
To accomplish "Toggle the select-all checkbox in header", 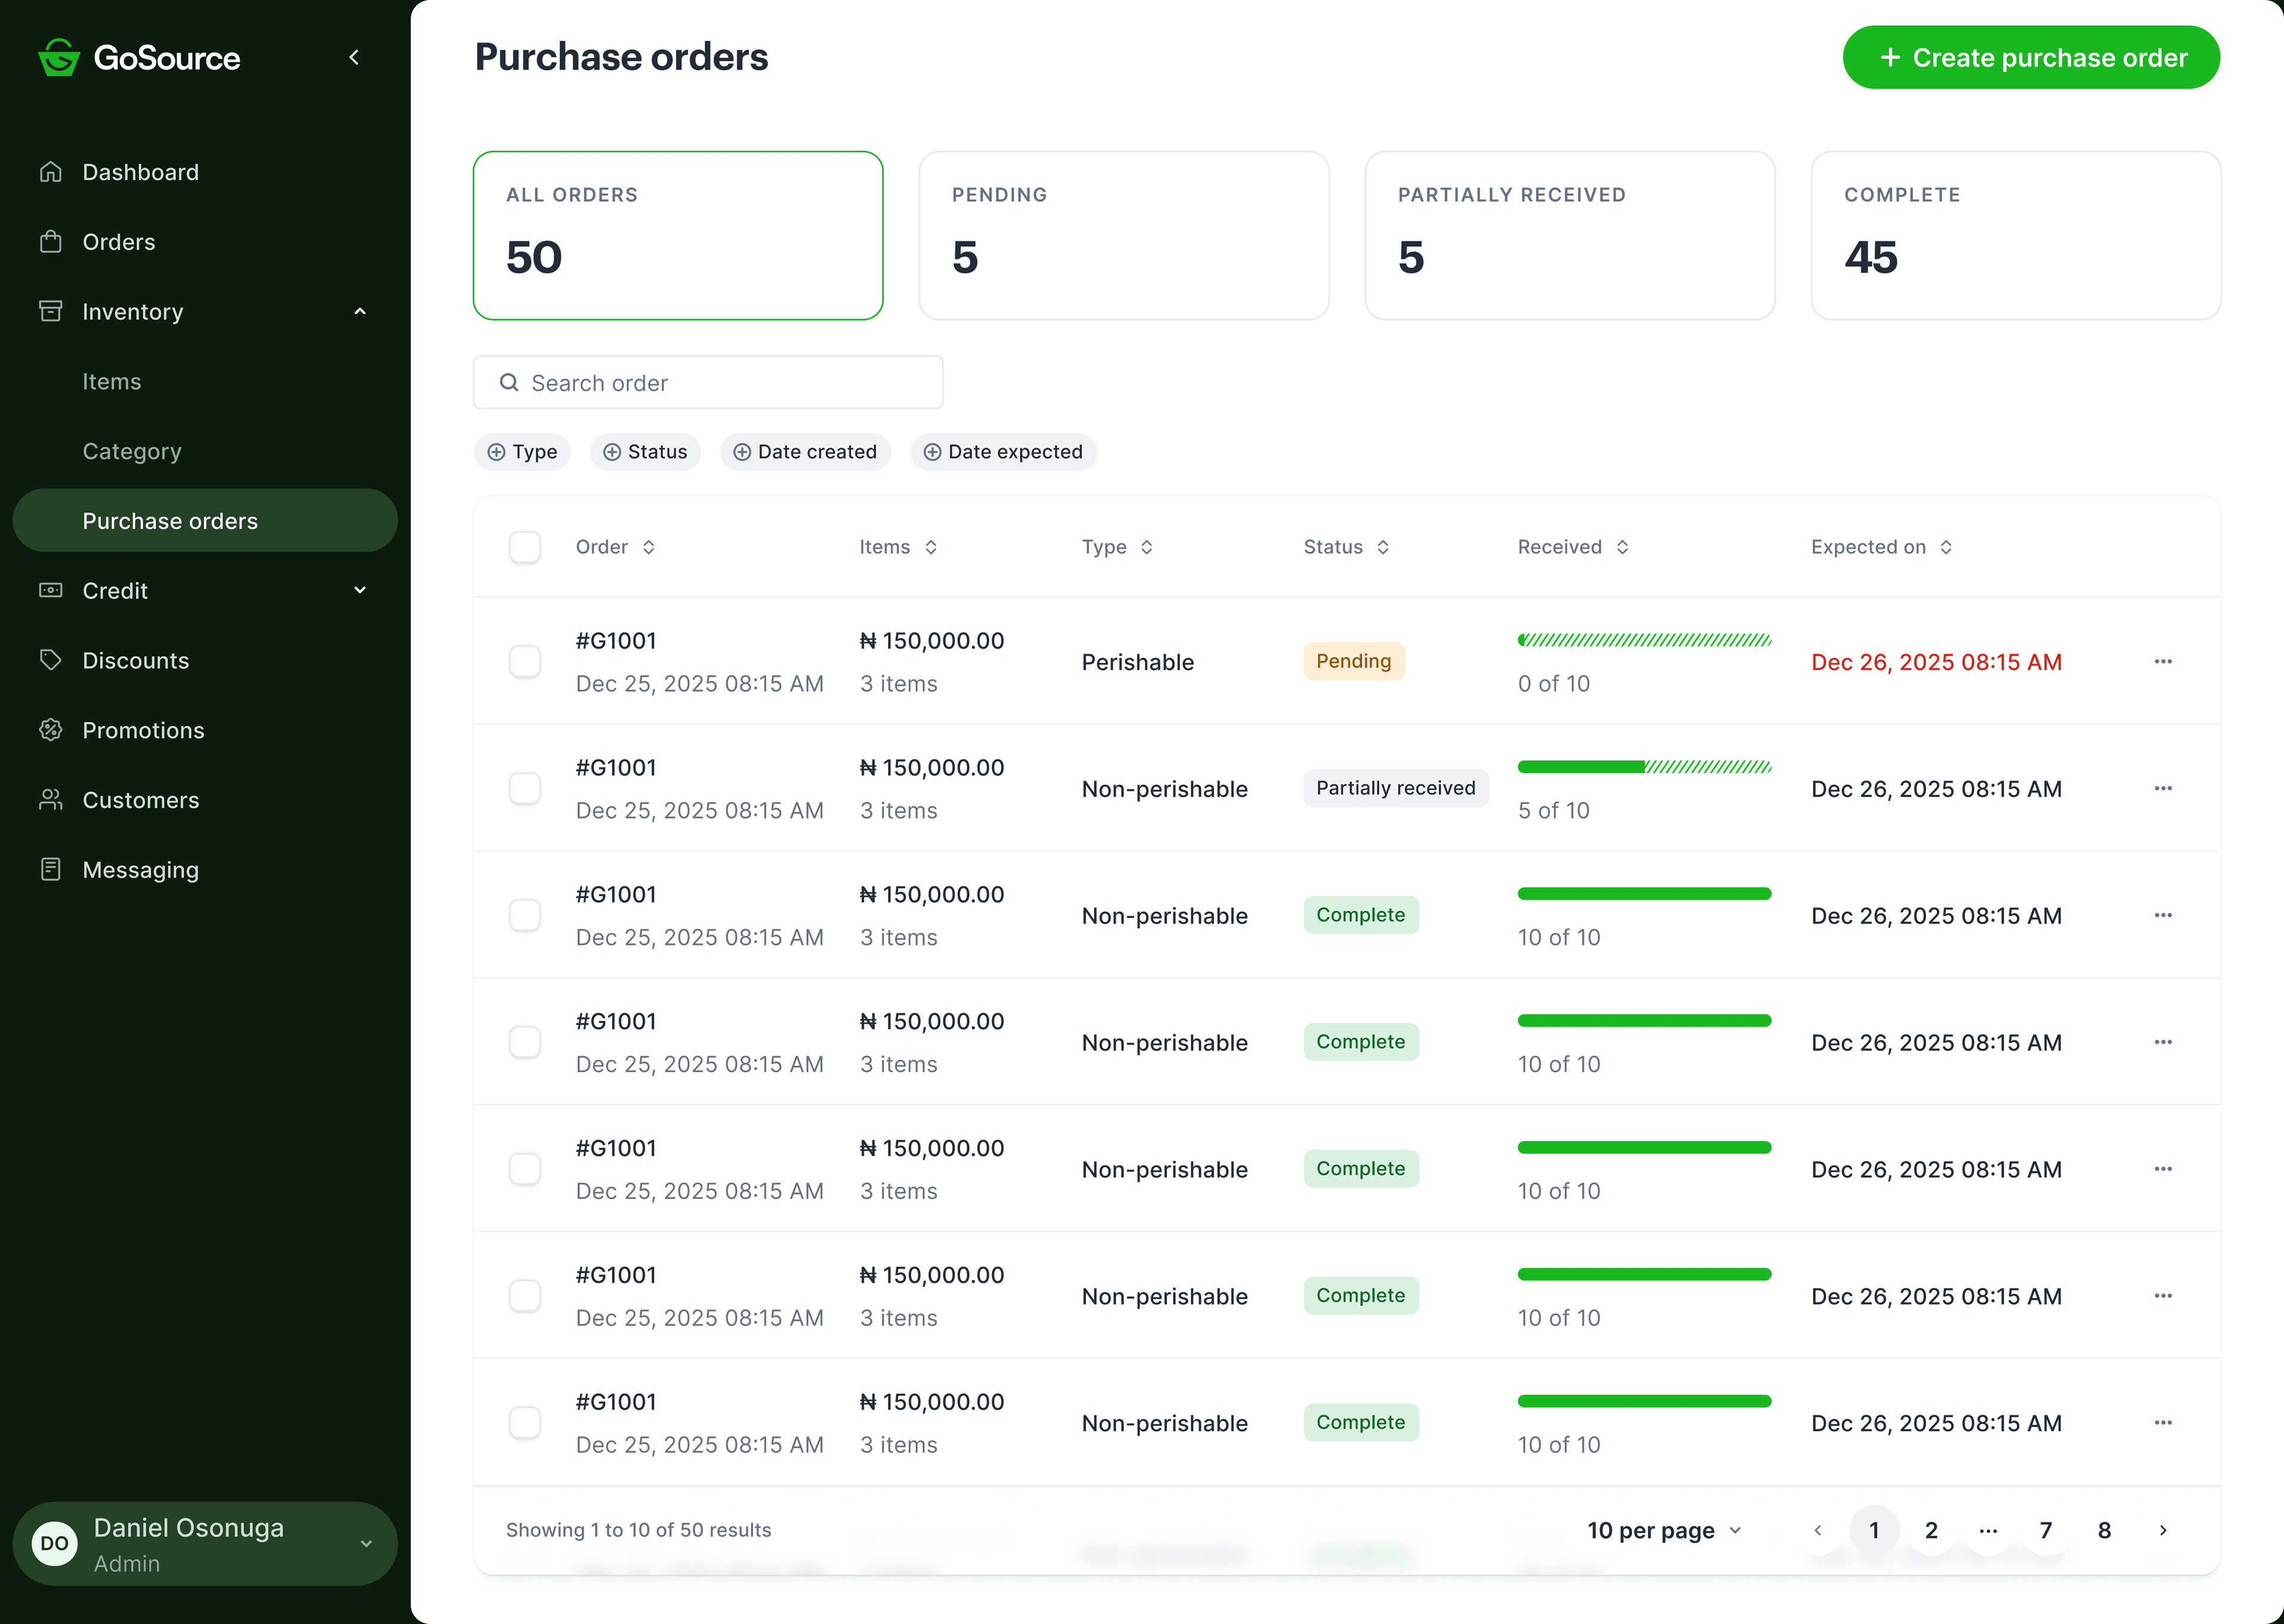I will [x=525, y=547].
